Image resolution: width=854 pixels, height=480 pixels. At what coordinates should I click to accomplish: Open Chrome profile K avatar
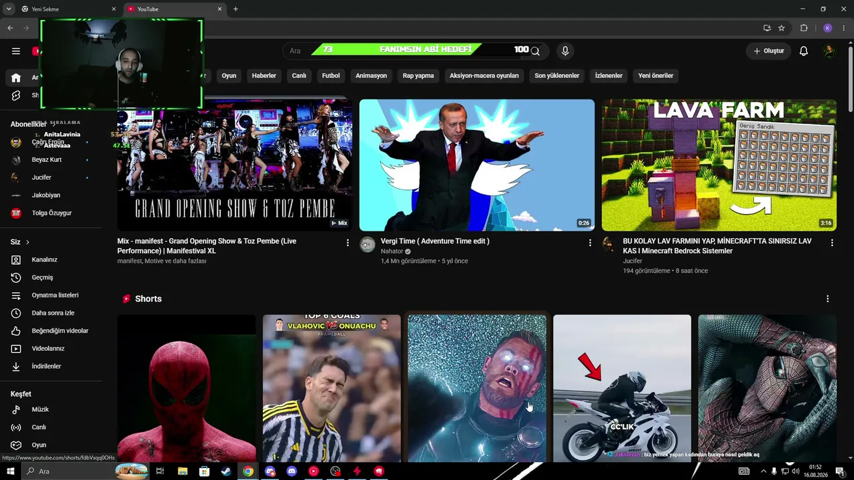[x=827, y=28]
